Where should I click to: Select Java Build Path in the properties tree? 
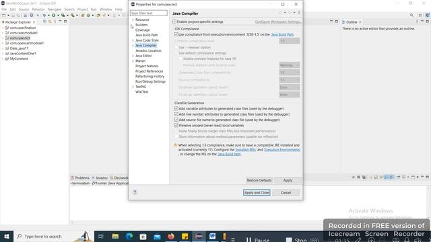click(x=147, y=35)
